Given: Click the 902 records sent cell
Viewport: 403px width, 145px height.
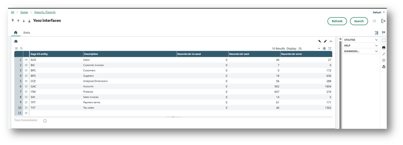Looking at the screenshot, I should (x=254, y=86).
